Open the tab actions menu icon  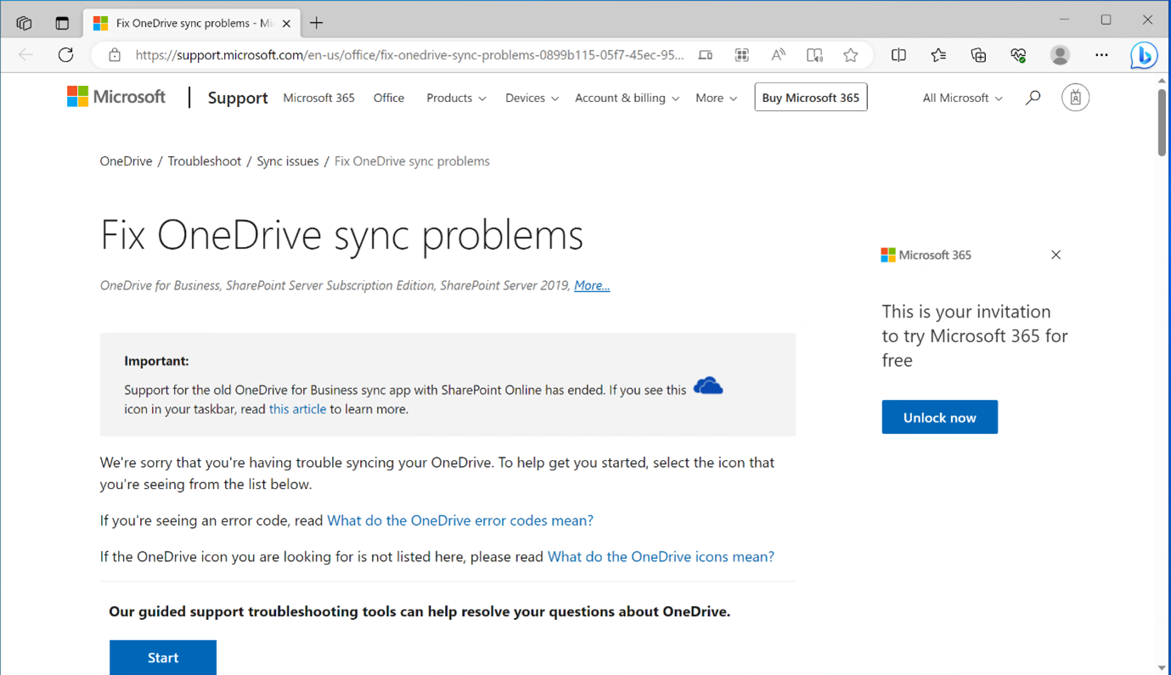(62, 23)
